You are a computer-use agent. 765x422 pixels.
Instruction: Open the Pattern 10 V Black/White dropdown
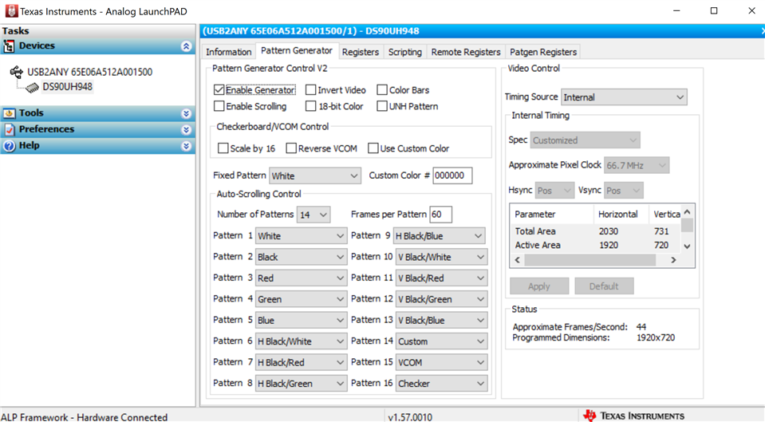coord(441,257)
